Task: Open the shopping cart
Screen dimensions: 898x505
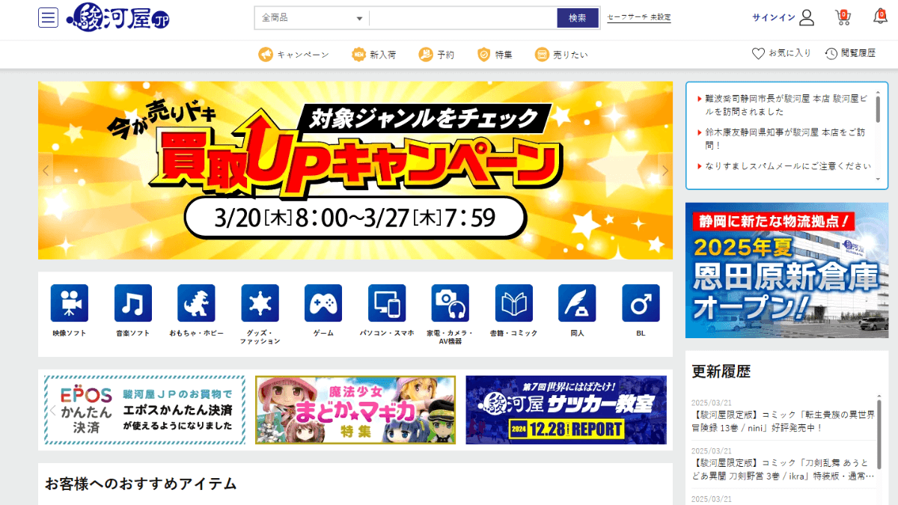Action: (843, 17)
